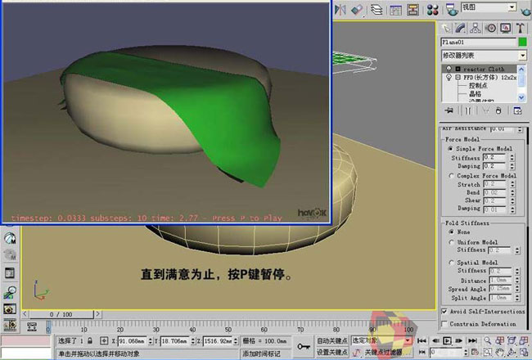Click the Pin Stack icon
Viewport: 532px width, 360px height.
pos(448,109)
